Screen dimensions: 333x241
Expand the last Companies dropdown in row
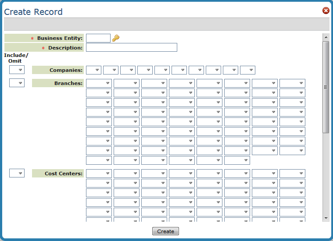tap(247, 70)
